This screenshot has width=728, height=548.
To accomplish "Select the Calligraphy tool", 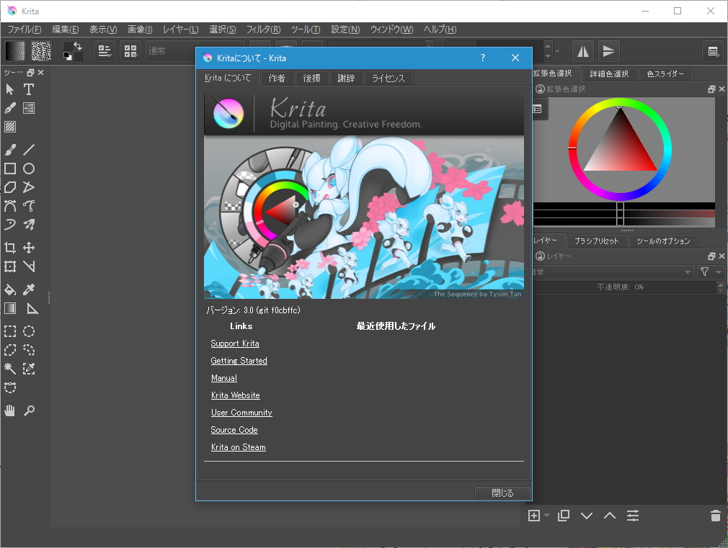I will pyautogui.click(x=10, y=108).
